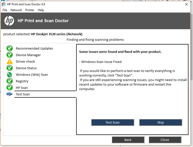Click green checkmark beside HP Scan

10,87
